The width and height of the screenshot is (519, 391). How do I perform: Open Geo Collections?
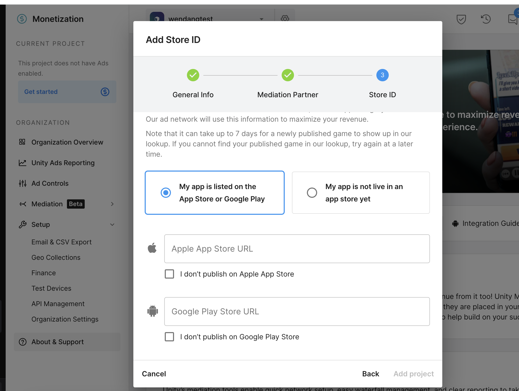[x=56, y=257]
